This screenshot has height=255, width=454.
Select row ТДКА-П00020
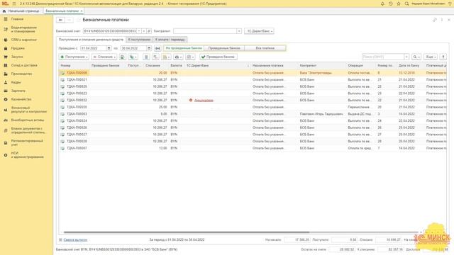tap(253, 107)
